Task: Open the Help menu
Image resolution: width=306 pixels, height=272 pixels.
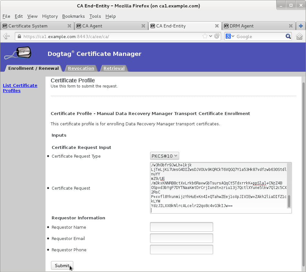Action: (111, 16)
